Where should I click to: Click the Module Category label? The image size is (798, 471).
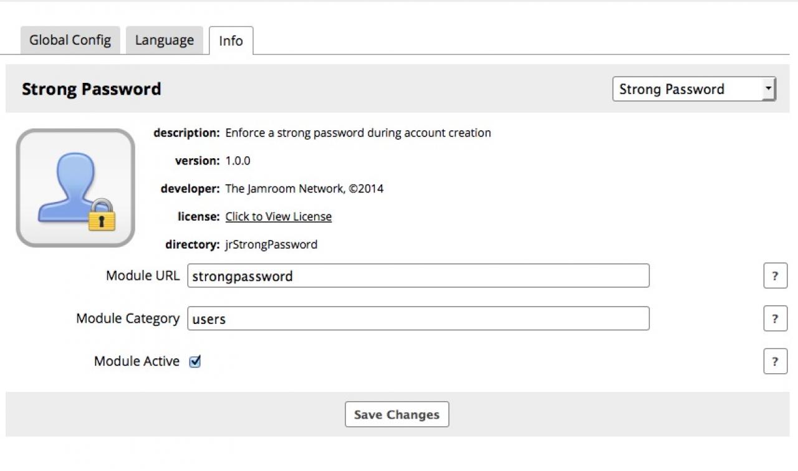point(128,319)
